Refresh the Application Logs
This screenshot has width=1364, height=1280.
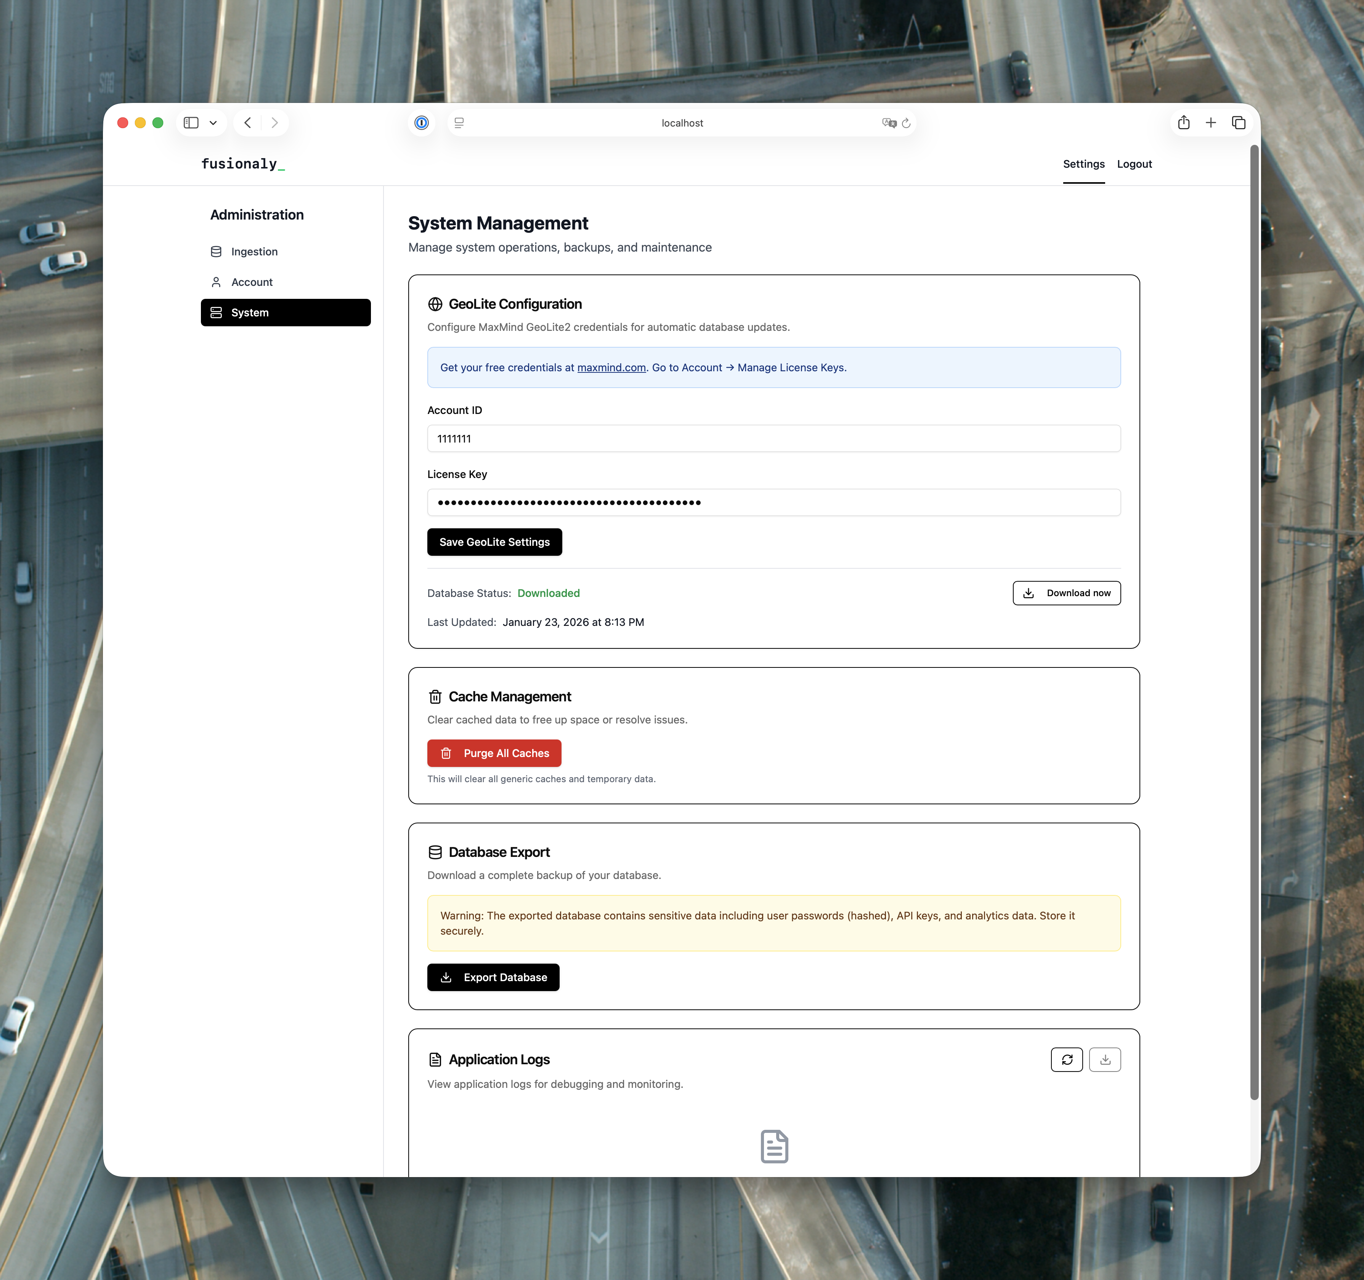point(1067,1059)
